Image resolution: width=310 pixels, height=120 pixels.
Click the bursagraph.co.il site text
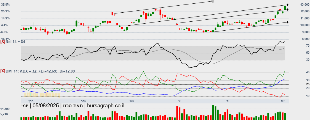tap(105, 106)
